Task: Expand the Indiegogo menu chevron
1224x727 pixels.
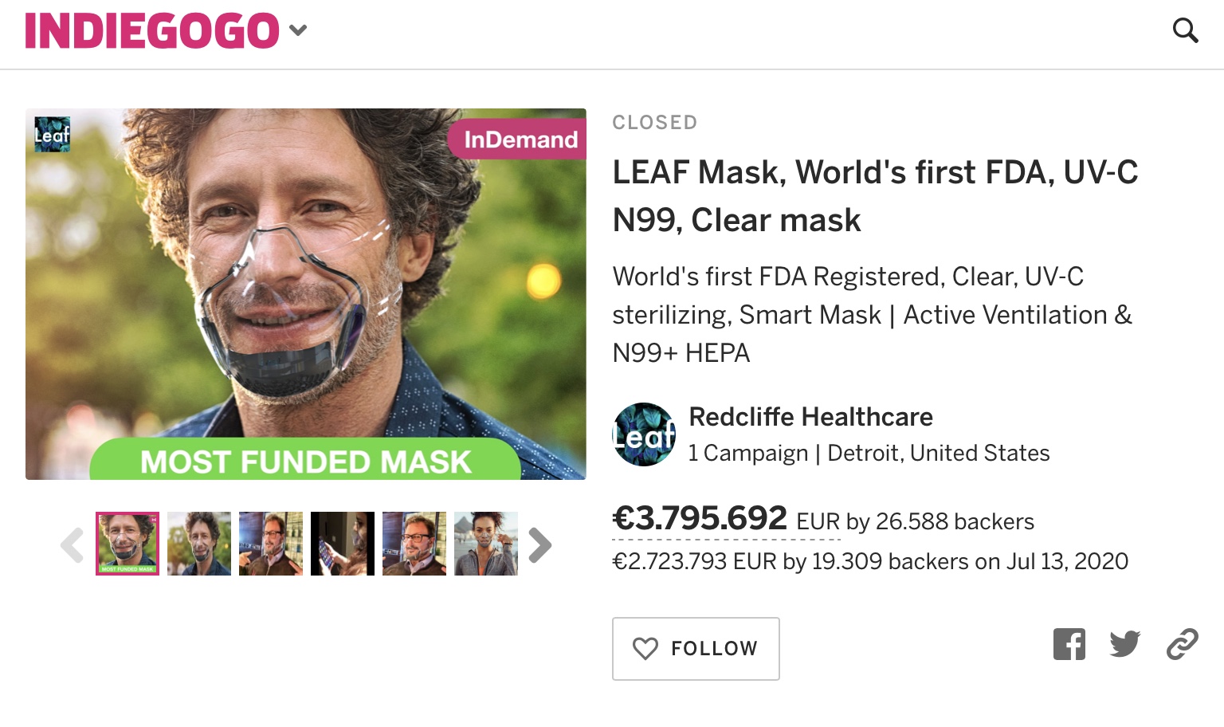Action: click(298, 31)
